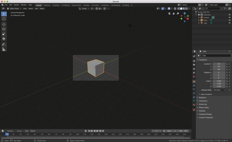Open the Render menu
Image resolution: width=232 pixels, height=142 pixels.
tap(17, 5)
